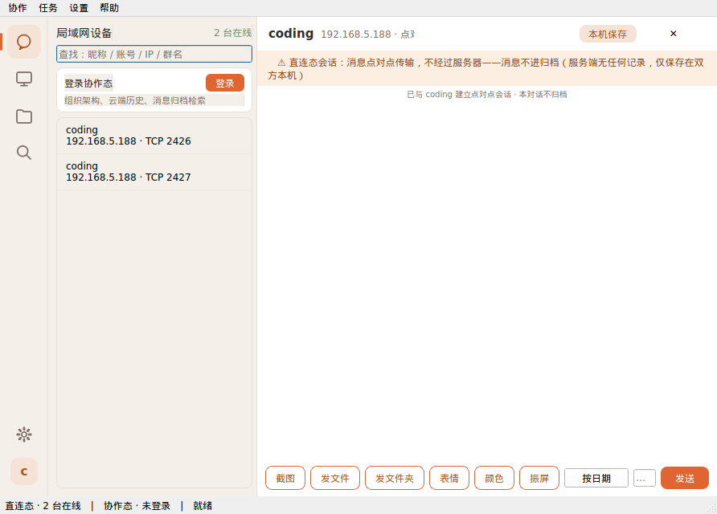Click the 截图 screenshot button
This screenshot has height=514, width=717.
tap(285, 478)
